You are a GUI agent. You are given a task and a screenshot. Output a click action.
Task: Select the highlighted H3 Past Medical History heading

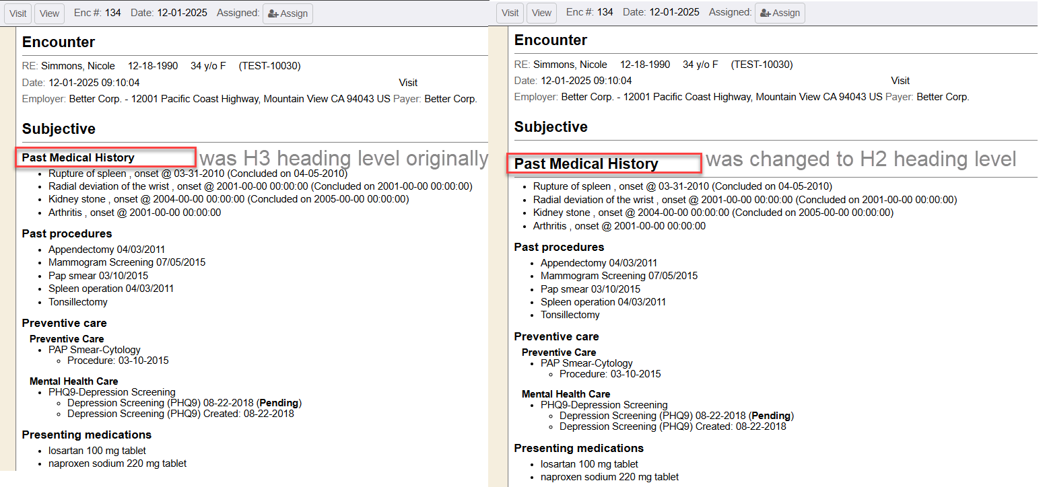point(78,157)
